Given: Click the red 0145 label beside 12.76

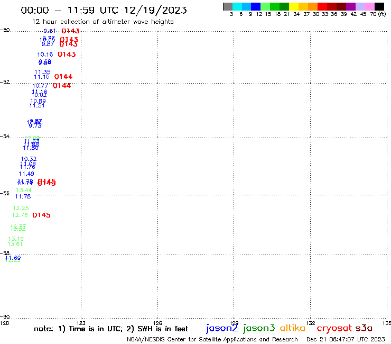Looking at the screenshot, I should tap(41, 215).
